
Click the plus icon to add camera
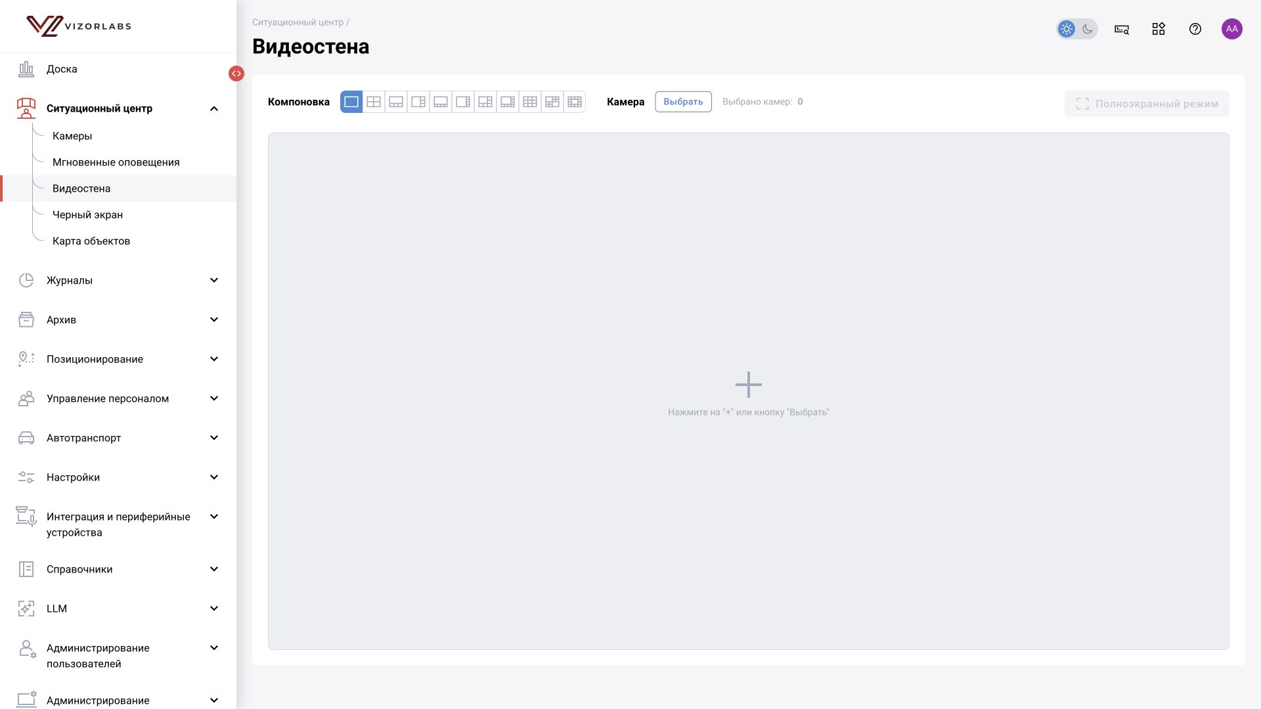click(749, 385)
